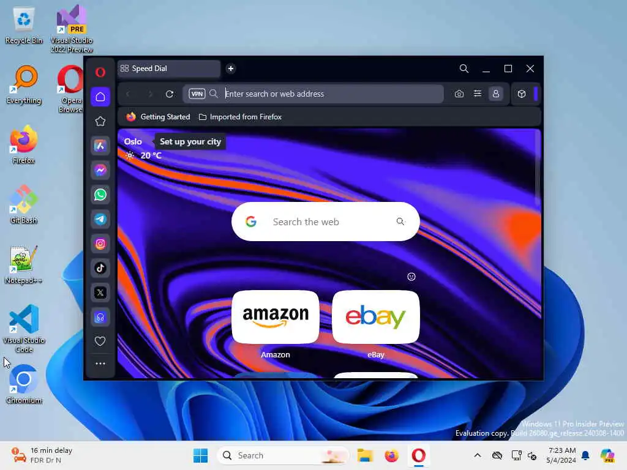The width and height of the screenshot is (627, 470).
Task: Select the Notepad++ desktop icon
Action: click(24, 265)
